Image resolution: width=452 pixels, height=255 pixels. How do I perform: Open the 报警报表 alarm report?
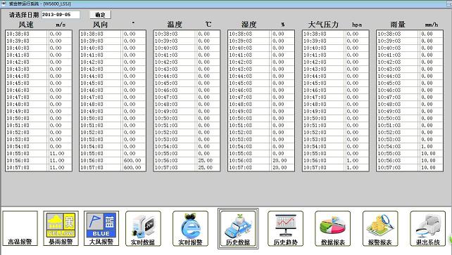380,228
